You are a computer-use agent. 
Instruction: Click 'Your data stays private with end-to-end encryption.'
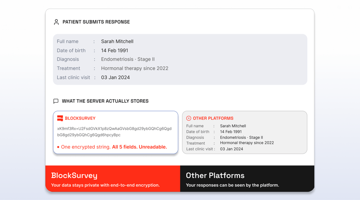[x=105, y=185]
